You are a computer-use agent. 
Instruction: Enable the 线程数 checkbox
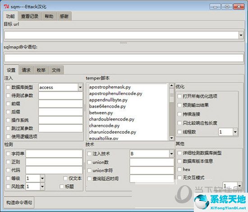click(179, 132)
